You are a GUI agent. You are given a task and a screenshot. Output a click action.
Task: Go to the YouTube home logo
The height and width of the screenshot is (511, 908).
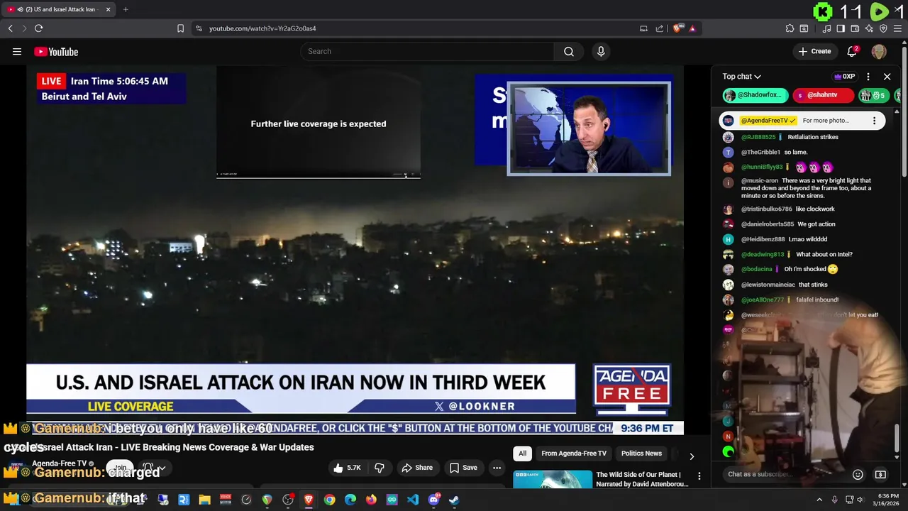pyautogui.click(x=56, y=51)
